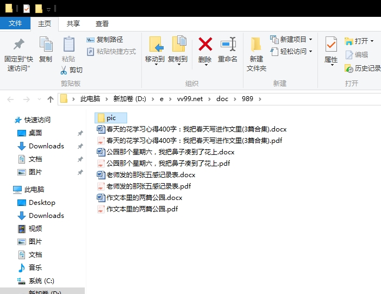Open pinned 图片 under Quick access
The image size is (381, 294).
30,172
